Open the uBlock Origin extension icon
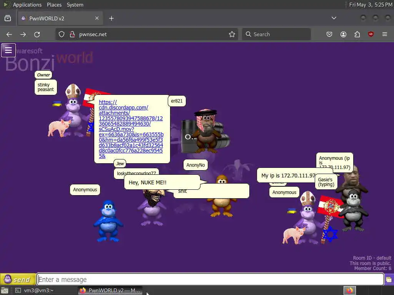Viewport: 394px width, 295px height. pos(371,34)
